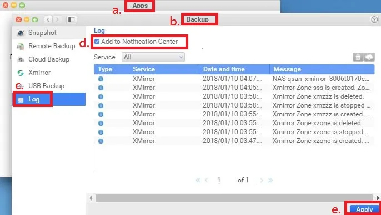Image resolution: width=381 pixels, height=215 pixels.
Task: Click the Backup window title
Action: point(197,19)
